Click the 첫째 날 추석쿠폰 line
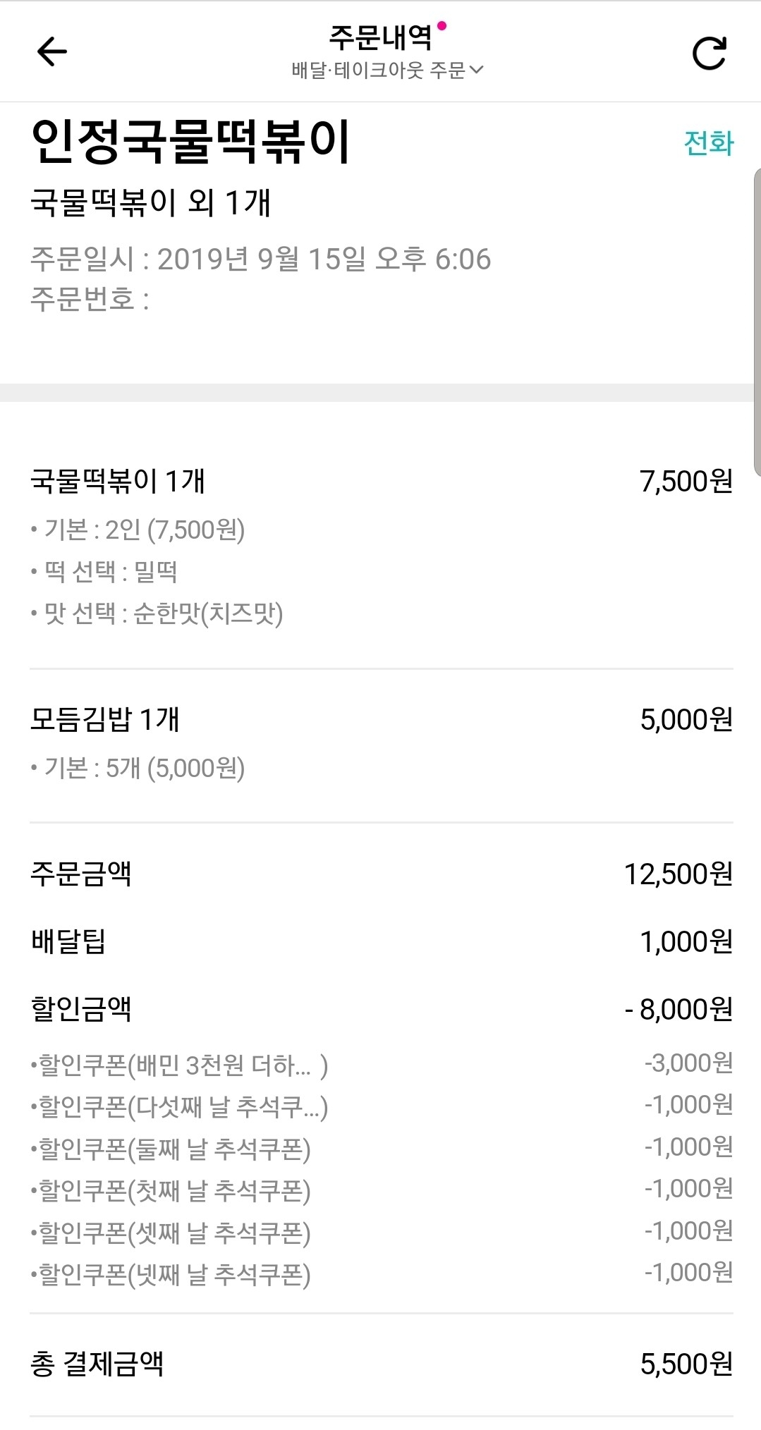The width and height of the screenshot is (761, 1430). coord(171,1191)
